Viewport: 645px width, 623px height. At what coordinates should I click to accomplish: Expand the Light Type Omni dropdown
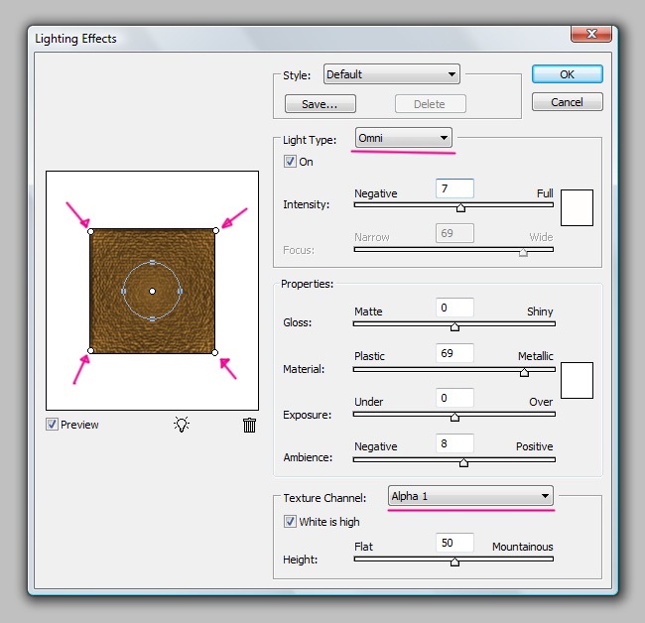pyautogui.click(x=403, y=138)
